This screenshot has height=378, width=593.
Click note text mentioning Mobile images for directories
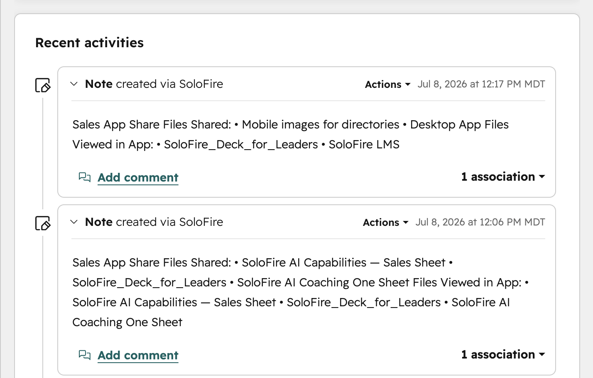[290, 134]
